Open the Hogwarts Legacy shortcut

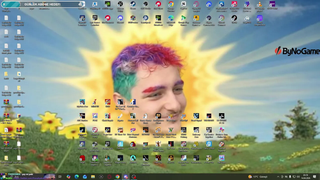click(82, 133)
